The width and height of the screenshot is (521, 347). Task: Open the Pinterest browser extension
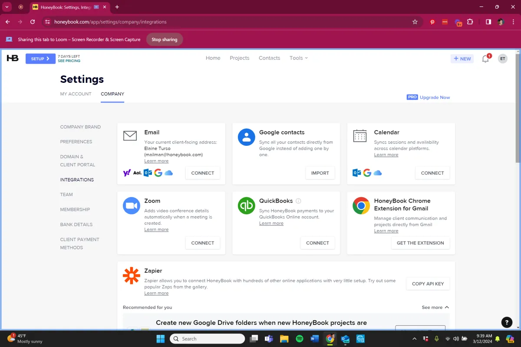tap(432, 22)
